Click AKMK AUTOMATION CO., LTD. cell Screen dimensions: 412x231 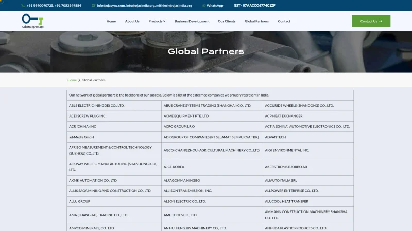pos(114,181)
